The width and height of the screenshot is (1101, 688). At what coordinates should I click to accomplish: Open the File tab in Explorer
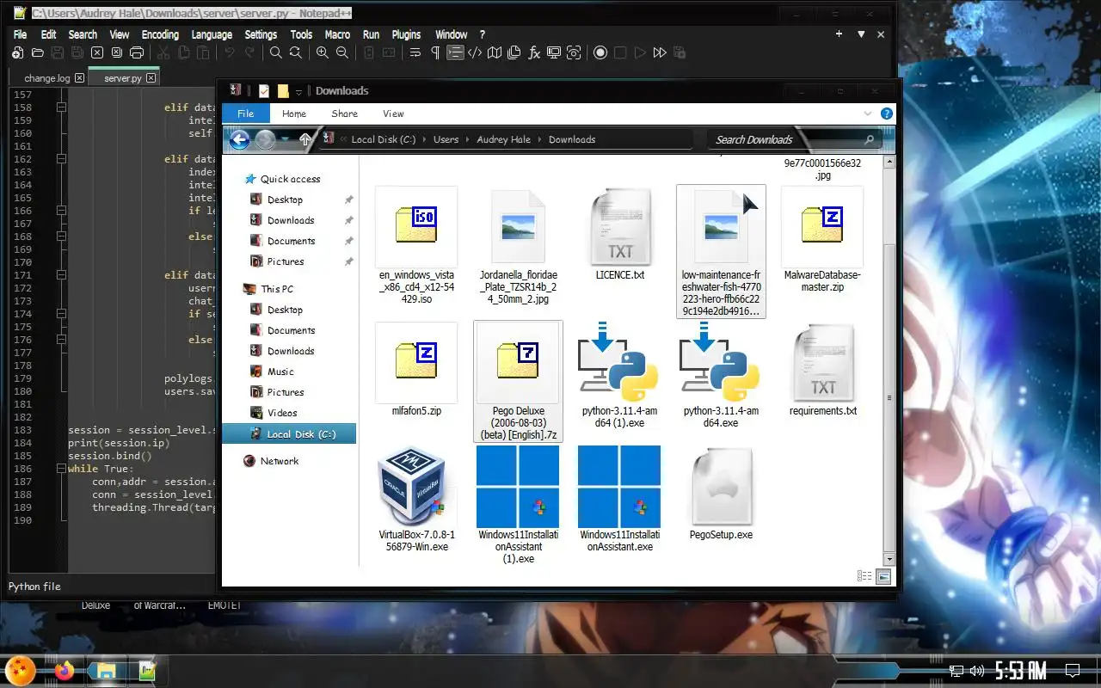click(245, 114)
